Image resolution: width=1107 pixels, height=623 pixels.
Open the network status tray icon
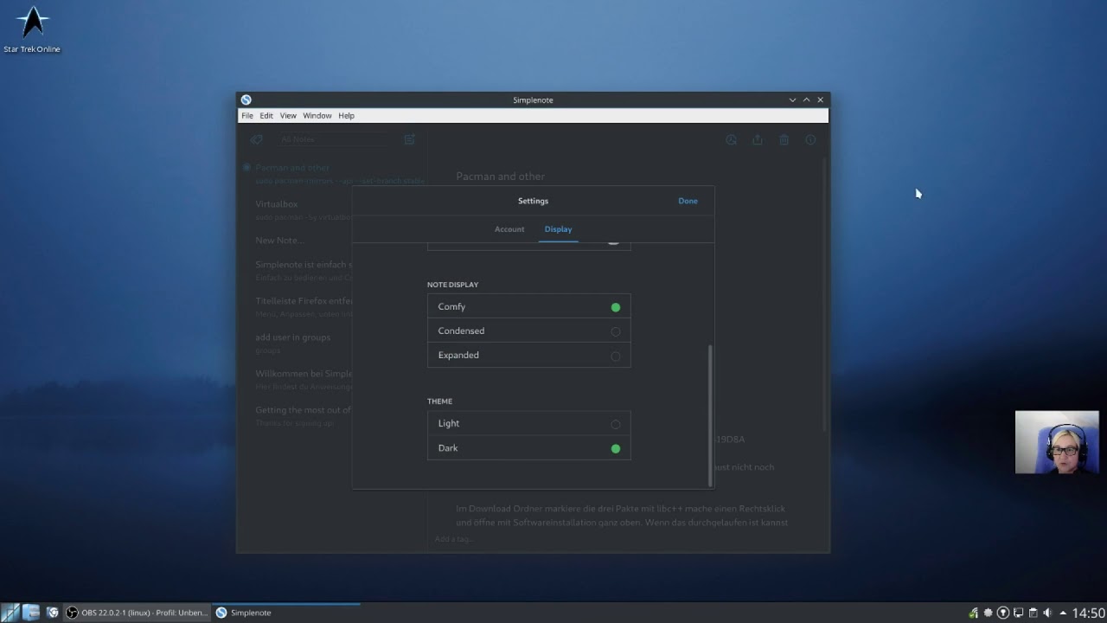point(974,613)
